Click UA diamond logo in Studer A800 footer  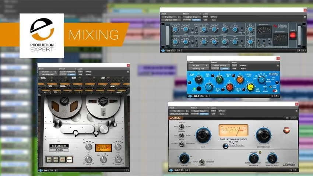point(41,170)
